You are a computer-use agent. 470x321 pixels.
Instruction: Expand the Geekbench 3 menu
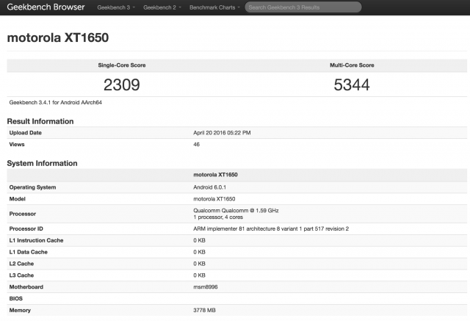click(x=116, y=7)
